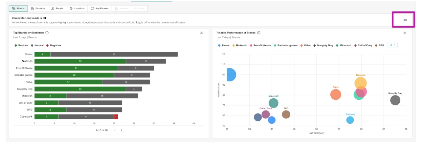Toggle Nintendo in the bubble chart legend

pyautogui.click(x=240, y=45)
